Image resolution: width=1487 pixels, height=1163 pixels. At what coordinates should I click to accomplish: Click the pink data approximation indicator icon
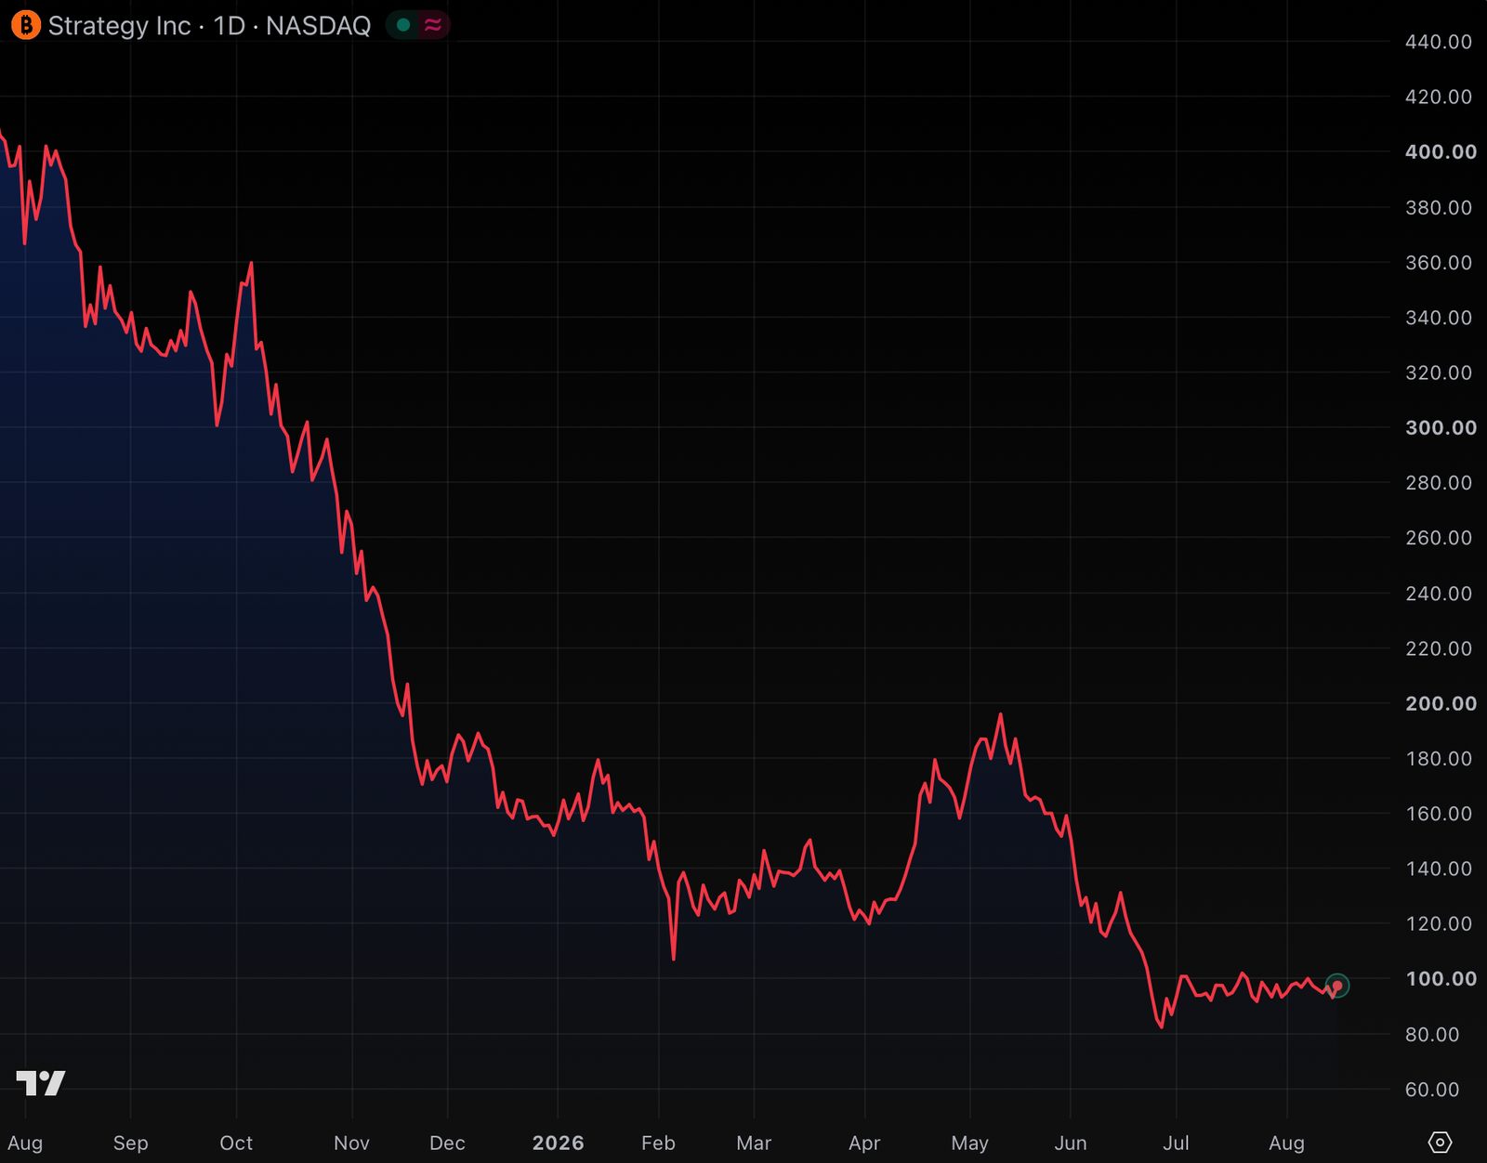pos(432,25)
